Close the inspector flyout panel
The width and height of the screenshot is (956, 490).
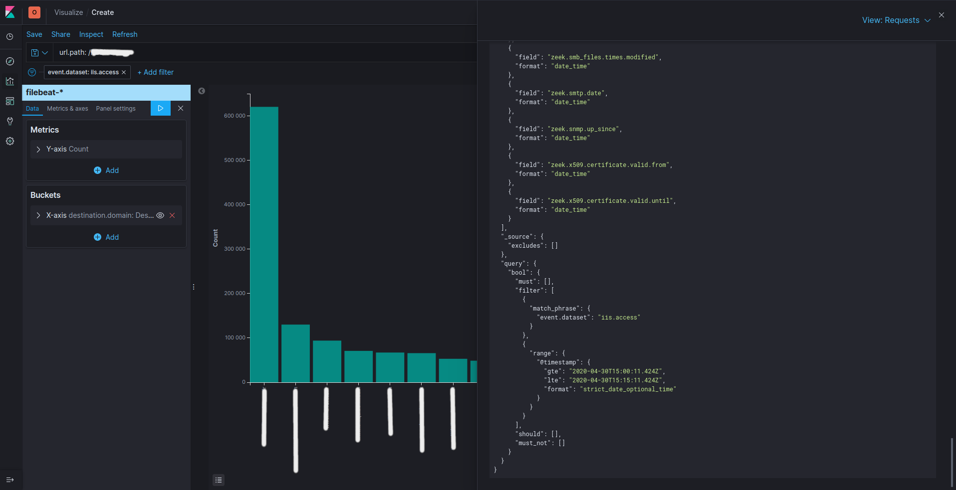coord(942,15)
